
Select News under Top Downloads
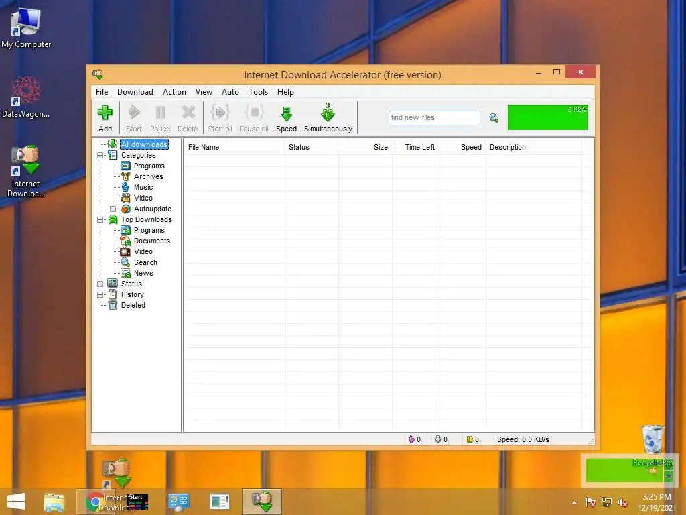(x=143, y=273)
